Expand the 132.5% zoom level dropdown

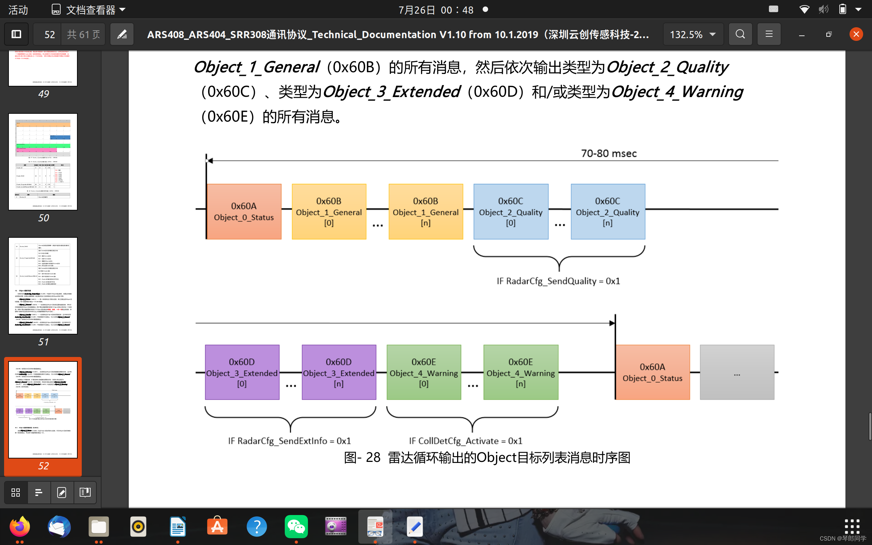[x=692, y=34]
